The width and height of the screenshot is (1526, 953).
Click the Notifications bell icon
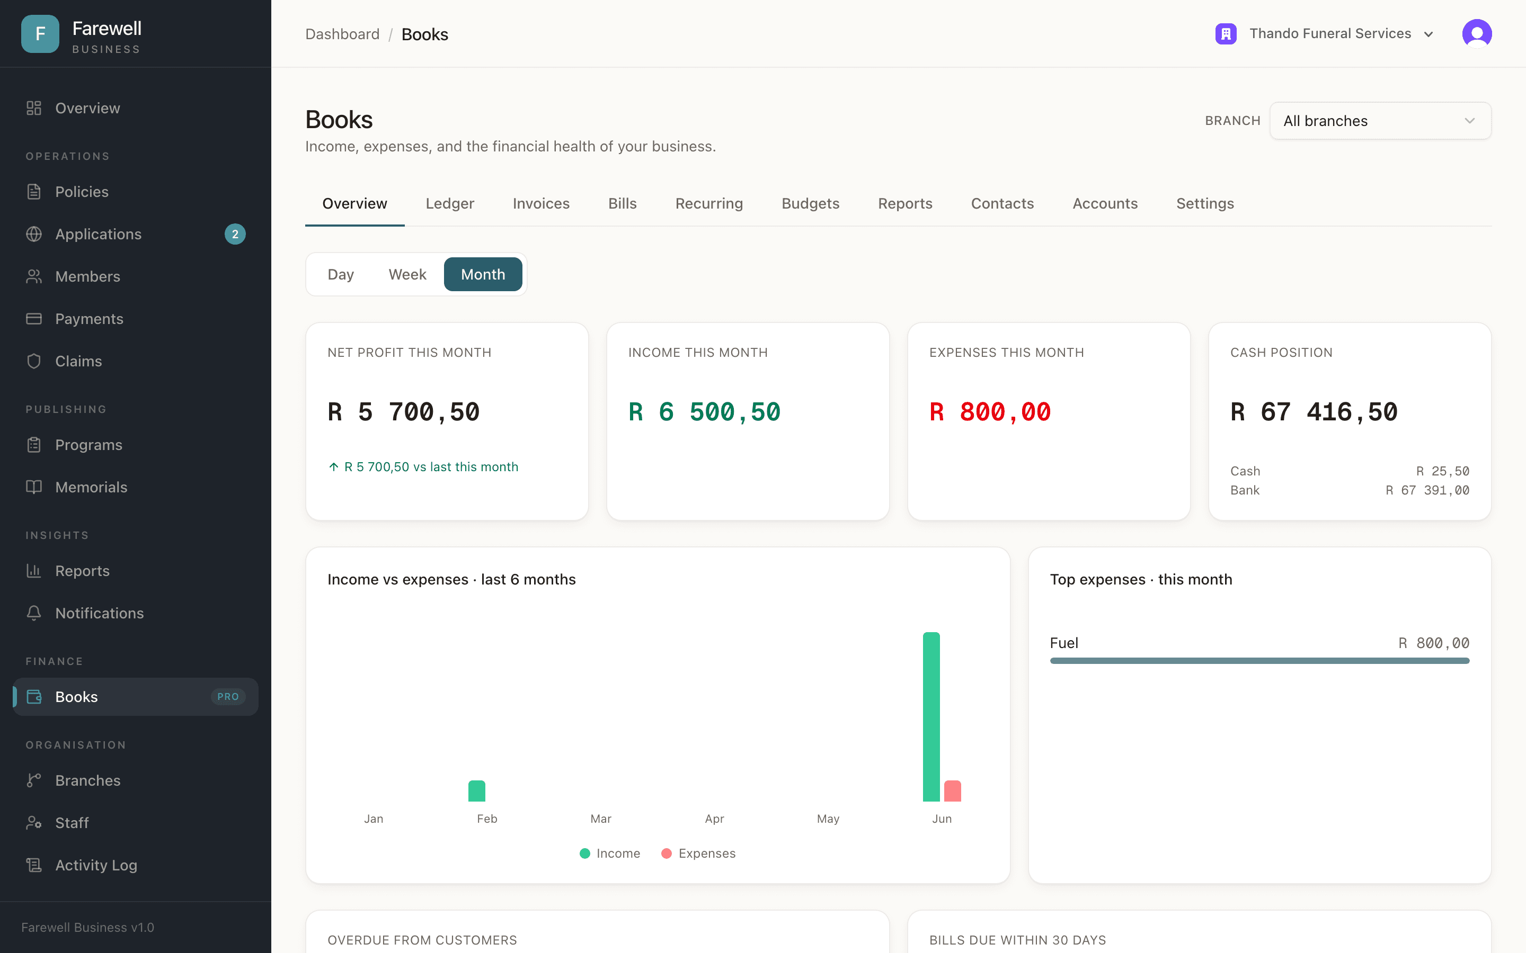pyautogui.click(x=34, y=613)
